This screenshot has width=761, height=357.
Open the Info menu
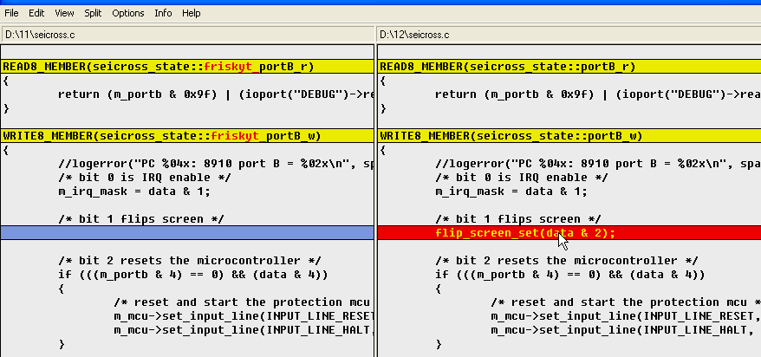click(x=163, y=13)
